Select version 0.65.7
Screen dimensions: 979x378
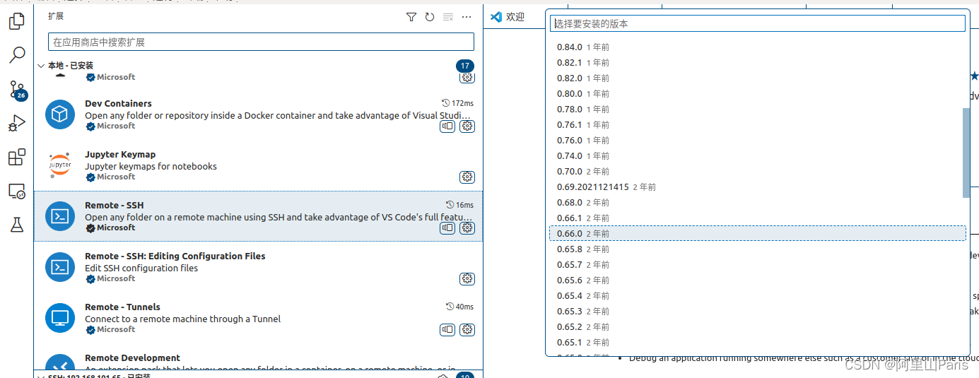coord(757,265)
